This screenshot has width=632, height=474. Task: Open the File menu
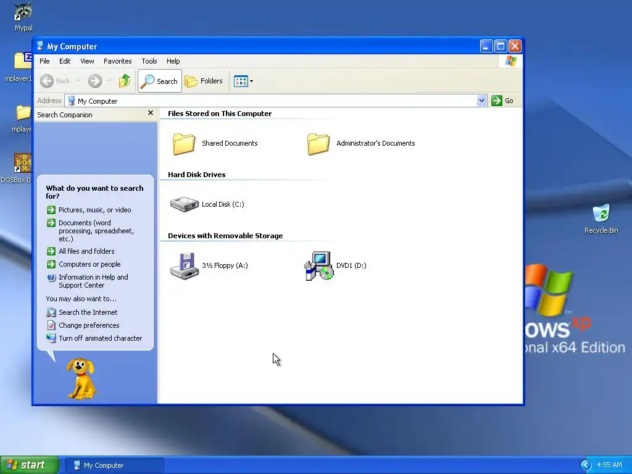click(x=44, y=61)
